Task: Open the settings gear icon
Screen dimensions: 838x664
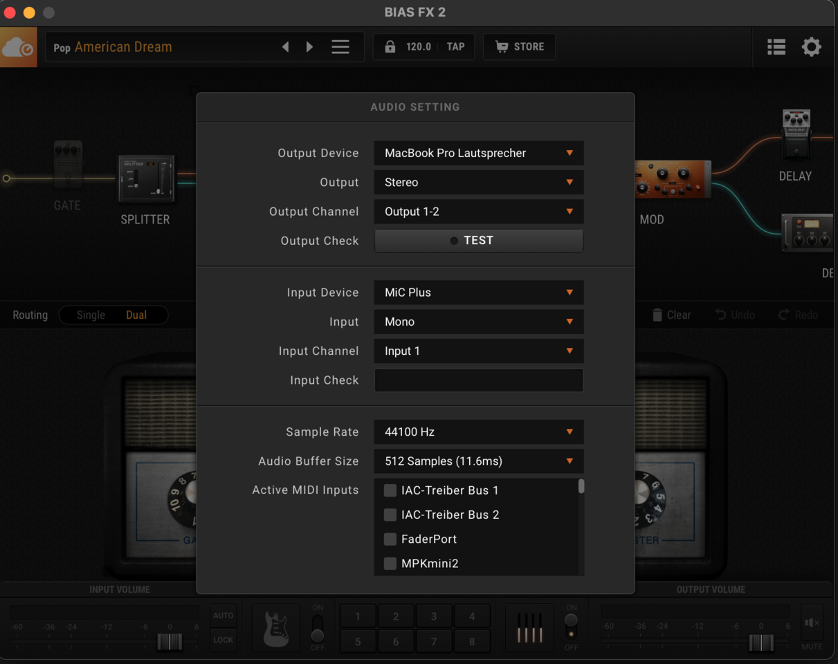Action: point(812,47)
